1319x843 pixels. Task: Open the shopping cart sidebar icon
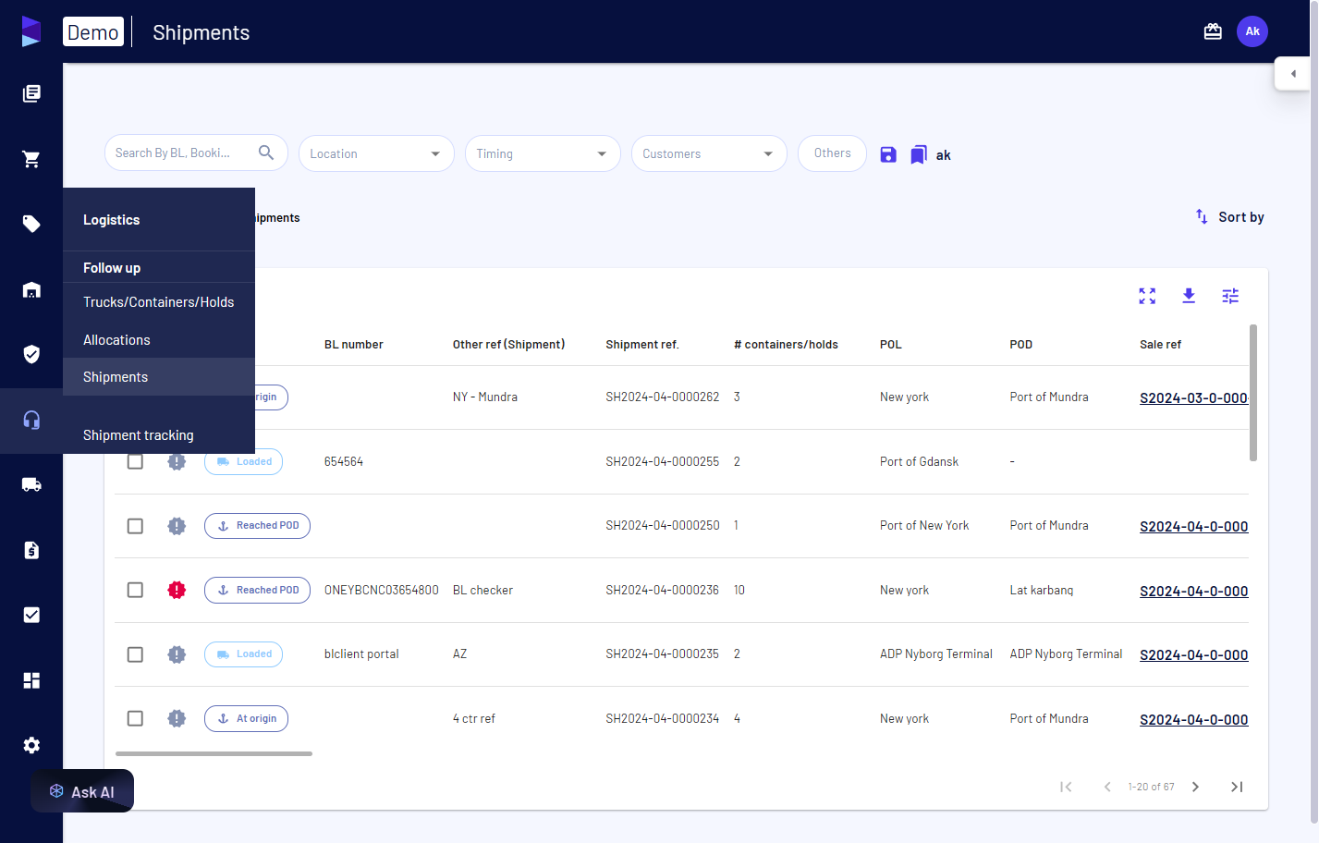coord(31,159)
